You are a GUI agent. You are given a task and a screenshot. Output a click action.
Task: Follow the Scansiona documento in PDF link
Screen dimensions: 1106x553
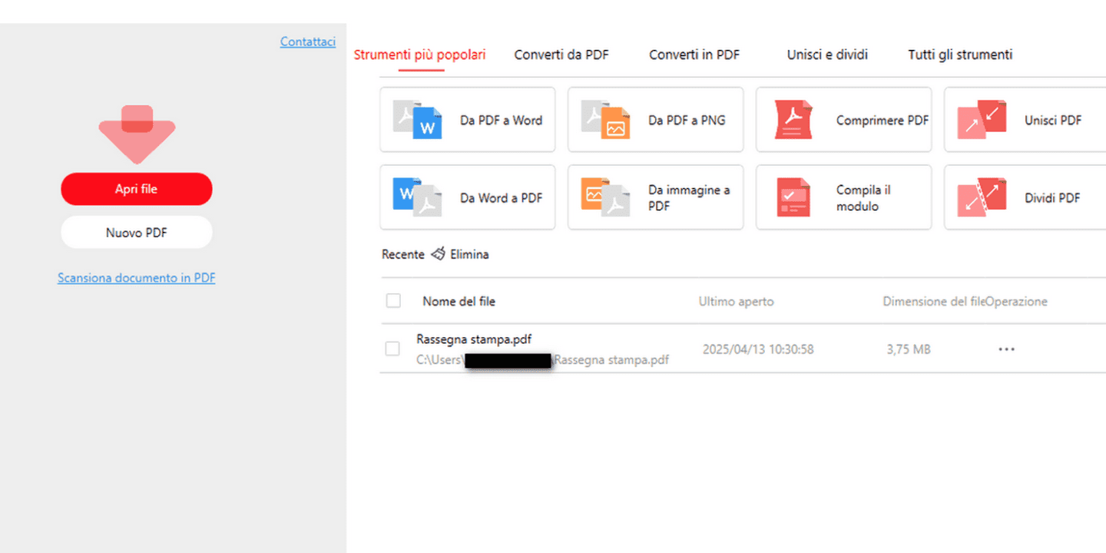click(x=137, y=277)
